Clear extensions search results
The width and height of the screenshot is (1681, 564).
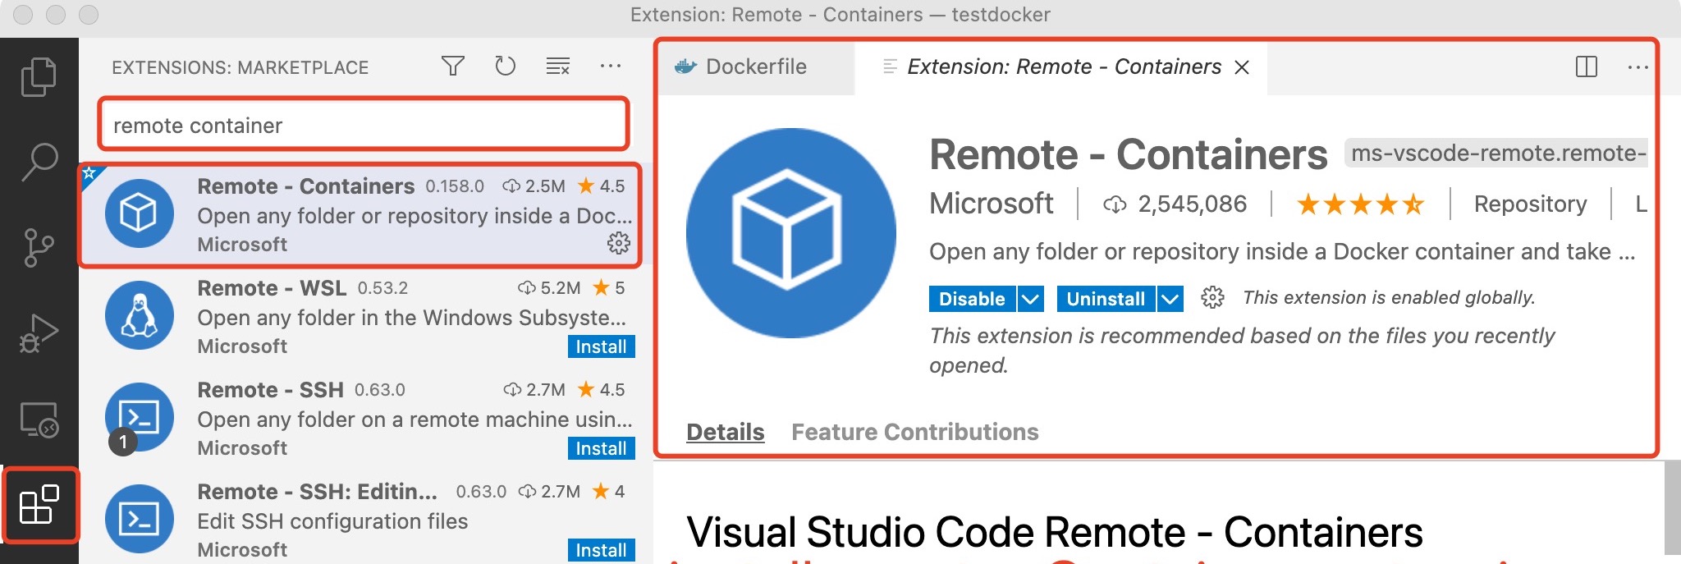pos(558,66)
